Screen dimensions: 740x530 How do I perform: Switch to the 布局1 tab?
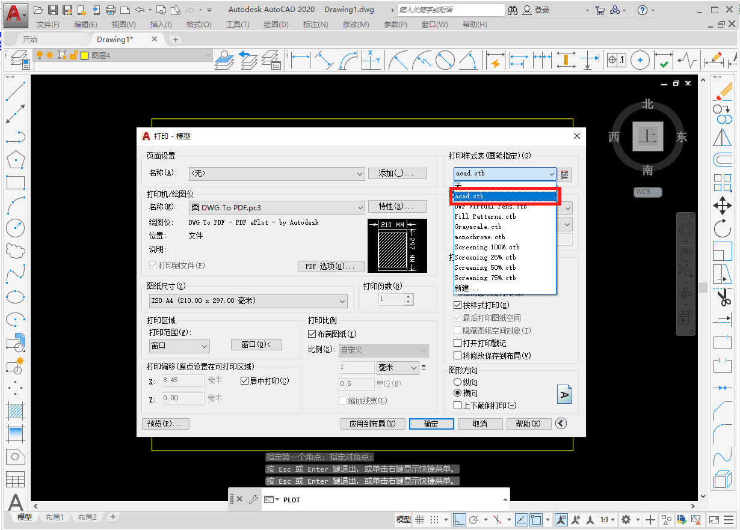click(x=55, y=517)
